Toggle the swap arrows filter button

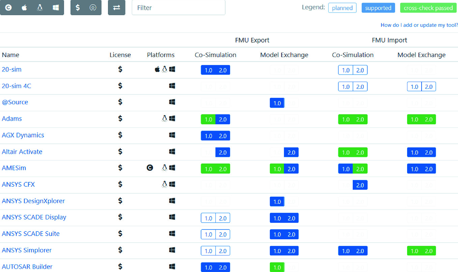(x=116, y=7)
